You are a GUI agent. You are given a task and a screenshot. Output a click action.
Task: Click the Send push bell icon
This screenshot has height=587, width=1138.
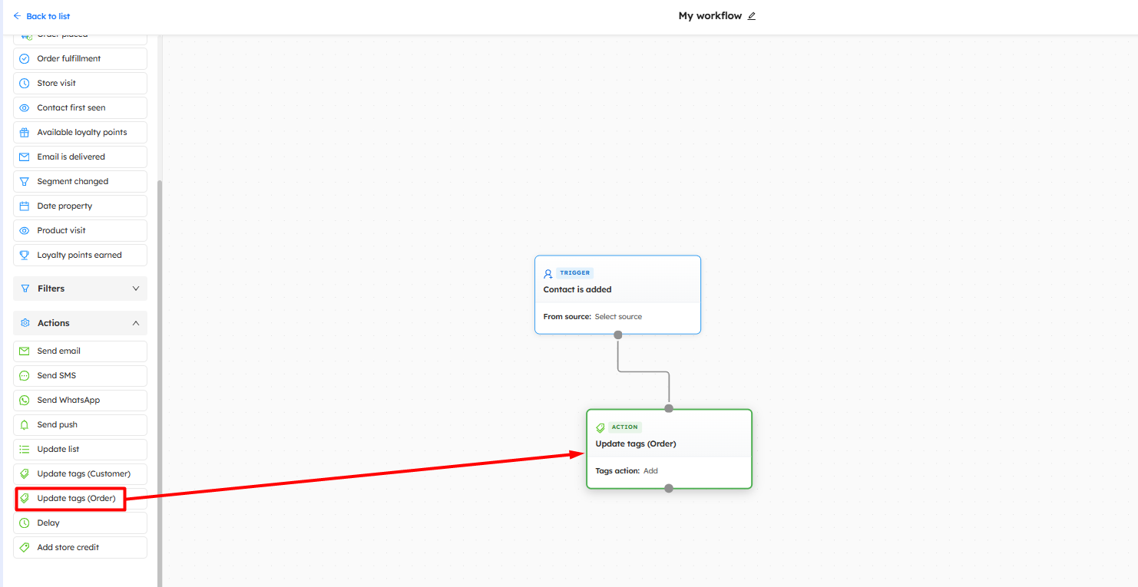25,425
